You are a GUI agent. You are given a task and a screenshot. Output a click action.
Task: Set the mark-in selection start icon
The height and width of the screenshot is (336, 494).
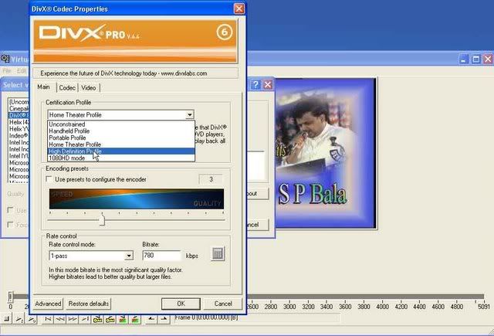pyautogui.click(x=151, y=319)
